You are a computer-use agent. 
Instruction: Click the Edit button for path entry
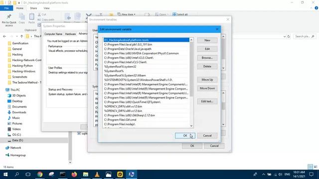coord(207,49)
